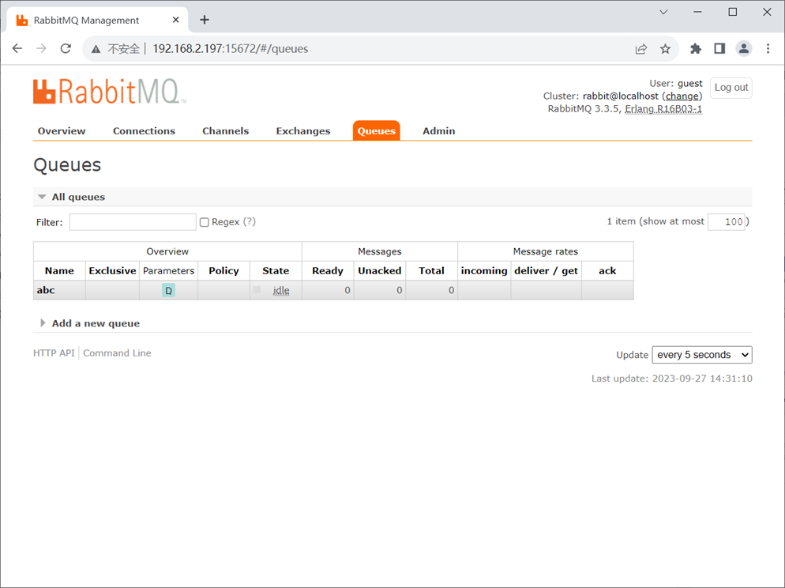
Task: Click the cluster name change link
Action: click(x=682, y=96)
